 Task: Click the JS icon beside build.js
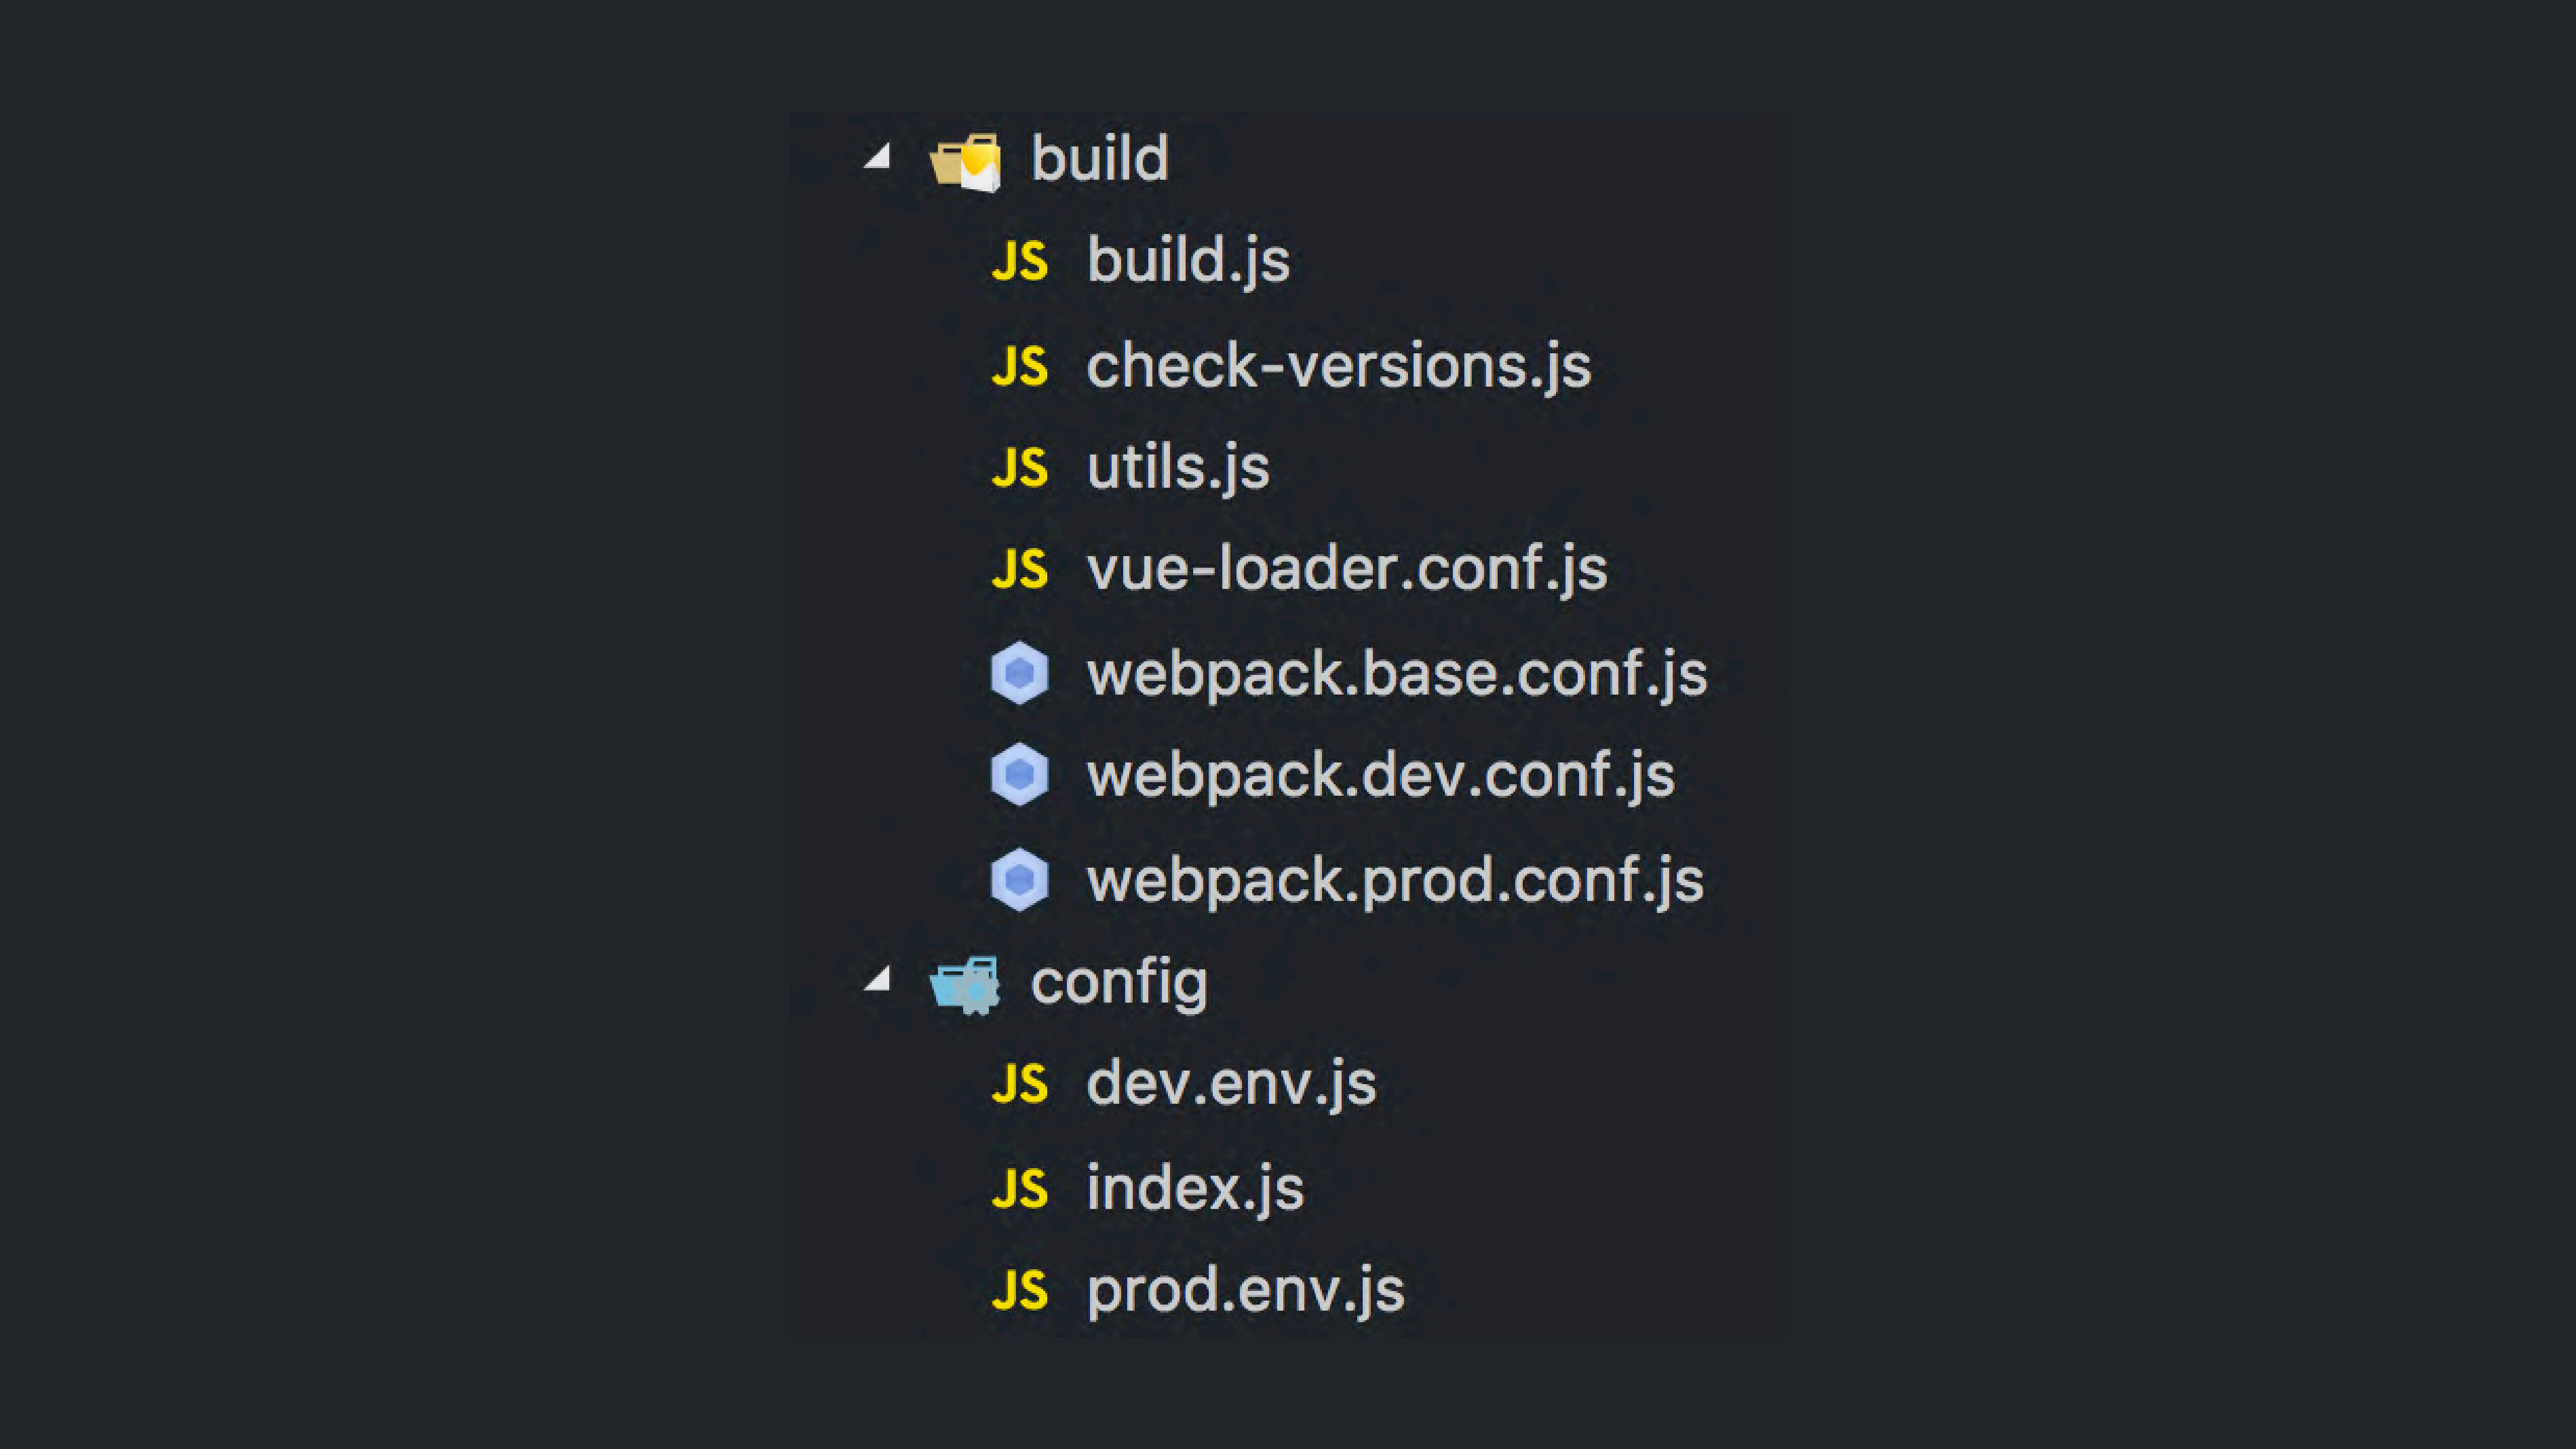1019,262
